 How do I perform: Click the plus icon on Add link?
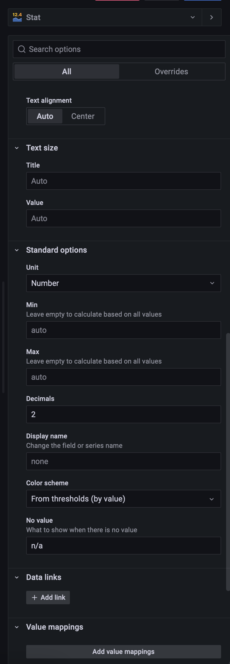click(35, 597)
